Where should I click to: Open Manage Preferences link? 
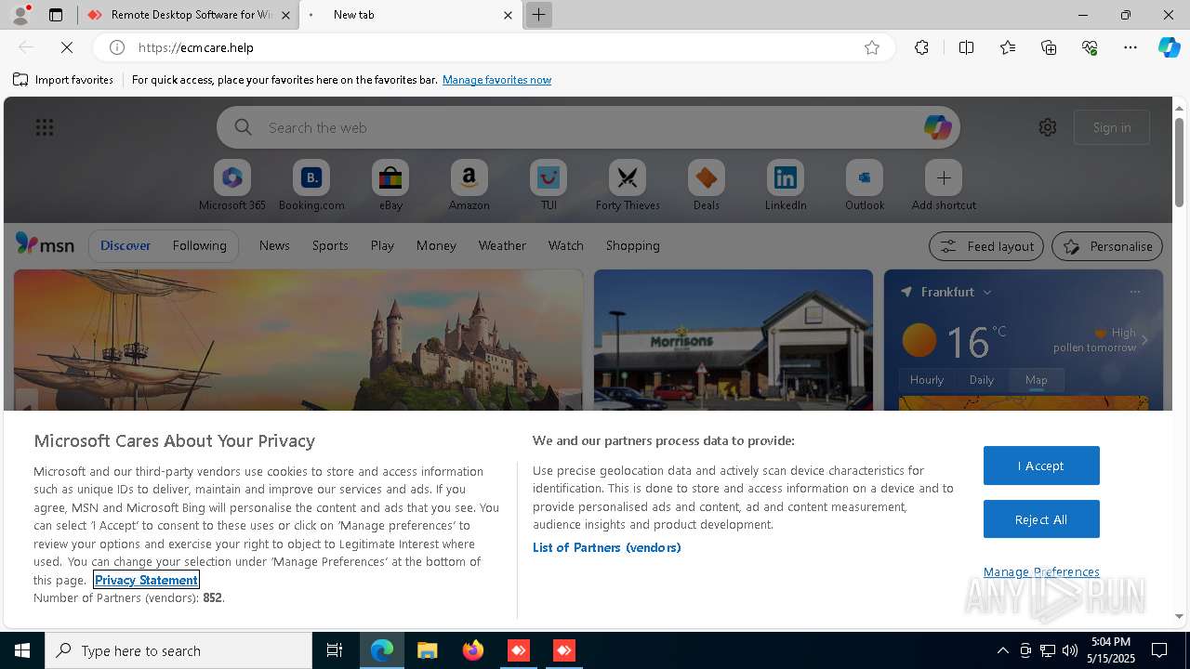click(x=1041, y=571)
